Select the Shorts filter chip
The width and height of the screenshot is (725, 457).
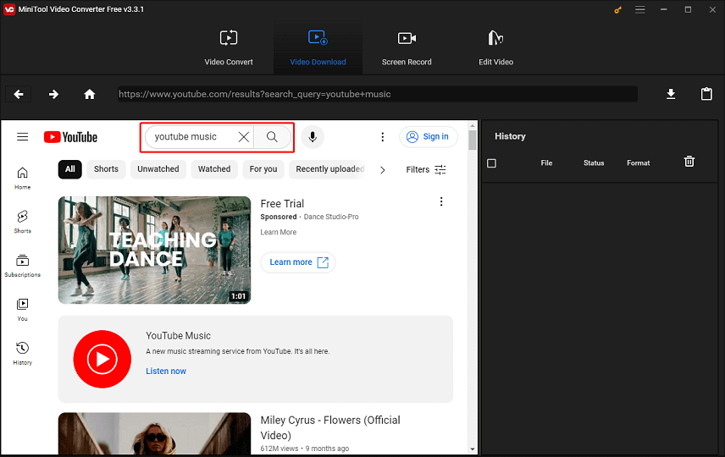coord(107,169)
